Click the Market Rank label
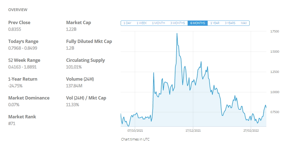 pos(22,117)
